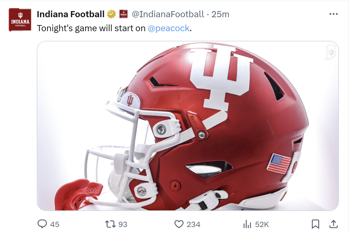Bookmark the Indiana Football tweet

pos(315,224)
